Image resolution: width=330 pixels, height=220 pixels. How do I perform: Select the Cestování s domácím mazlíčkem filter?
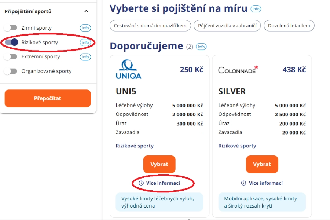[149, 26]
